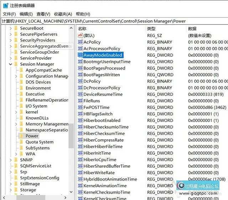Expand the SecureBoot key

coord(11,28)
